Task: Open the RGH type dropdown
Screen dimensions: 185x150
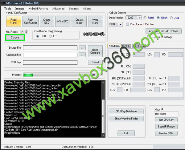Action: 121,24
